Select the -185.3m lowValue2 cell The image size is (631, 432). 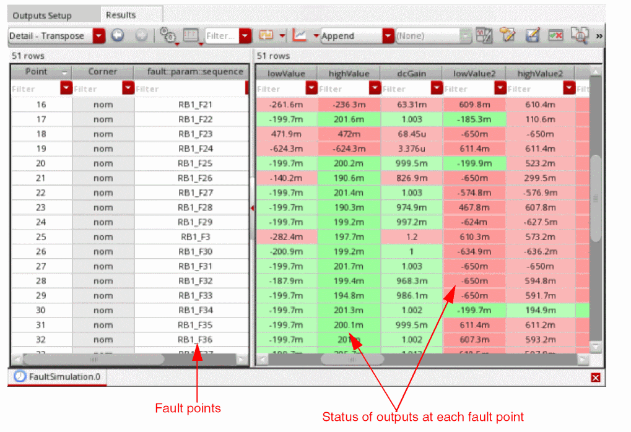(474, 119)
